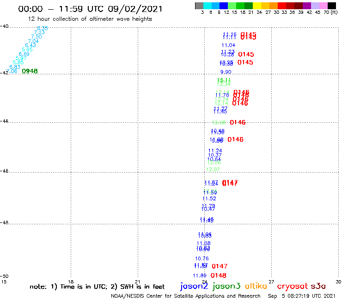Click the lavender swatch in the legend
Viewport: 342px width, 300px height.
315,6
